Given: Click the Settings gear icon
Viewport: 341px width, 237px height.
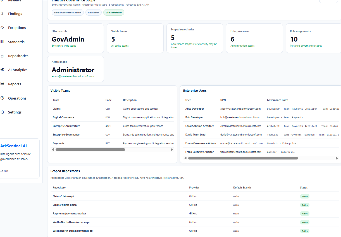Looking at the screenshot, I should (x=2, y=112).
